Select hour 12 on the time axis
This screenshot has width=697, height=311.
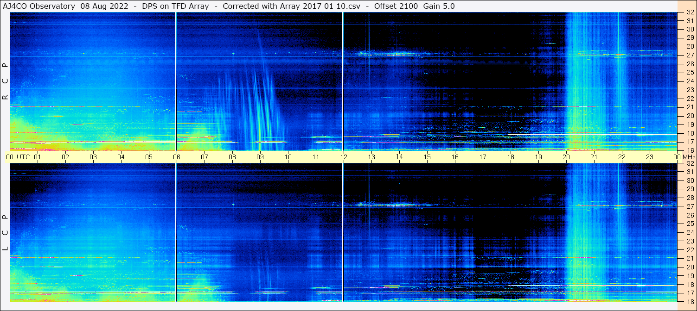pyautogui.click(x=344, y=157)
